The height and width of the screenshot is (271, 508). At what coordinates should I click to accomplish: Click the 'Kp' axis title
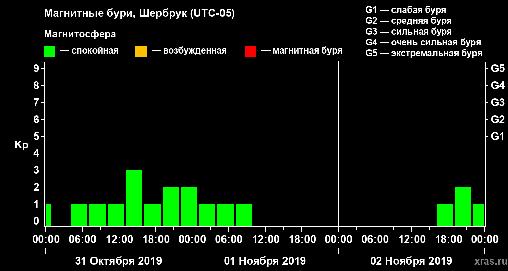pos(21,145)
